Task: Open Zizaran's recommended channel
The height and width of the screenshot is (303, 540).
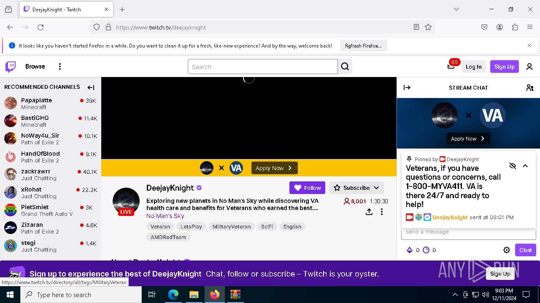Action: tap(51, 228)
